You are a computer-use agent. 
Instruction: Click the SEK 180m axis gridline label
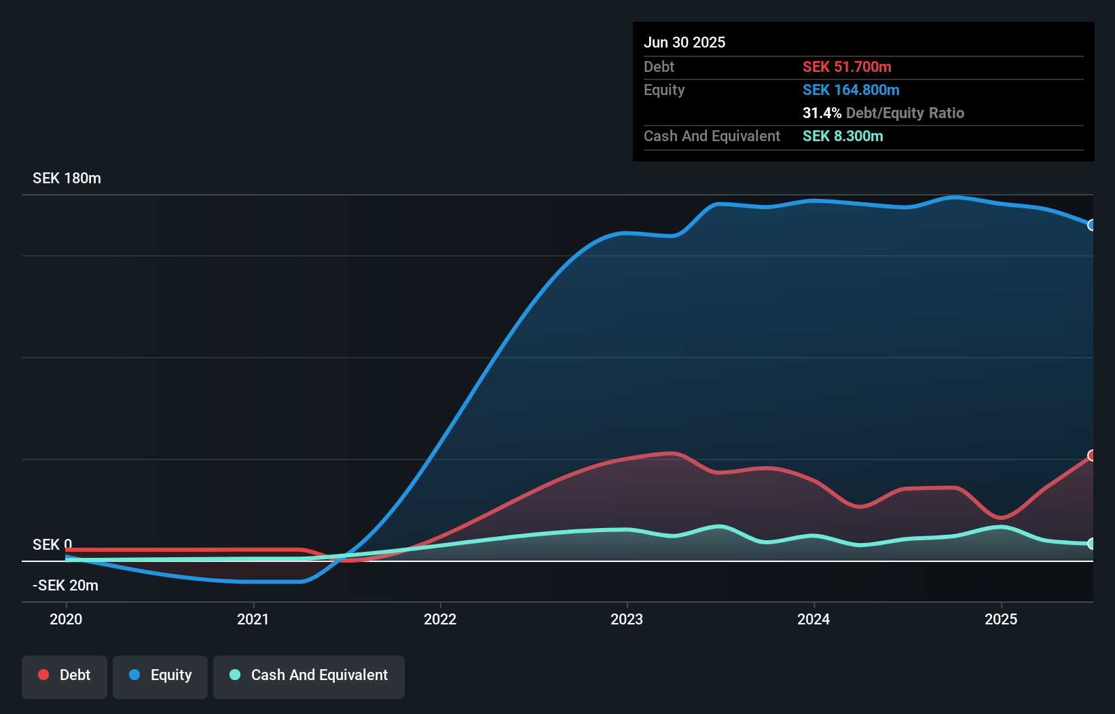click(67, 178)
